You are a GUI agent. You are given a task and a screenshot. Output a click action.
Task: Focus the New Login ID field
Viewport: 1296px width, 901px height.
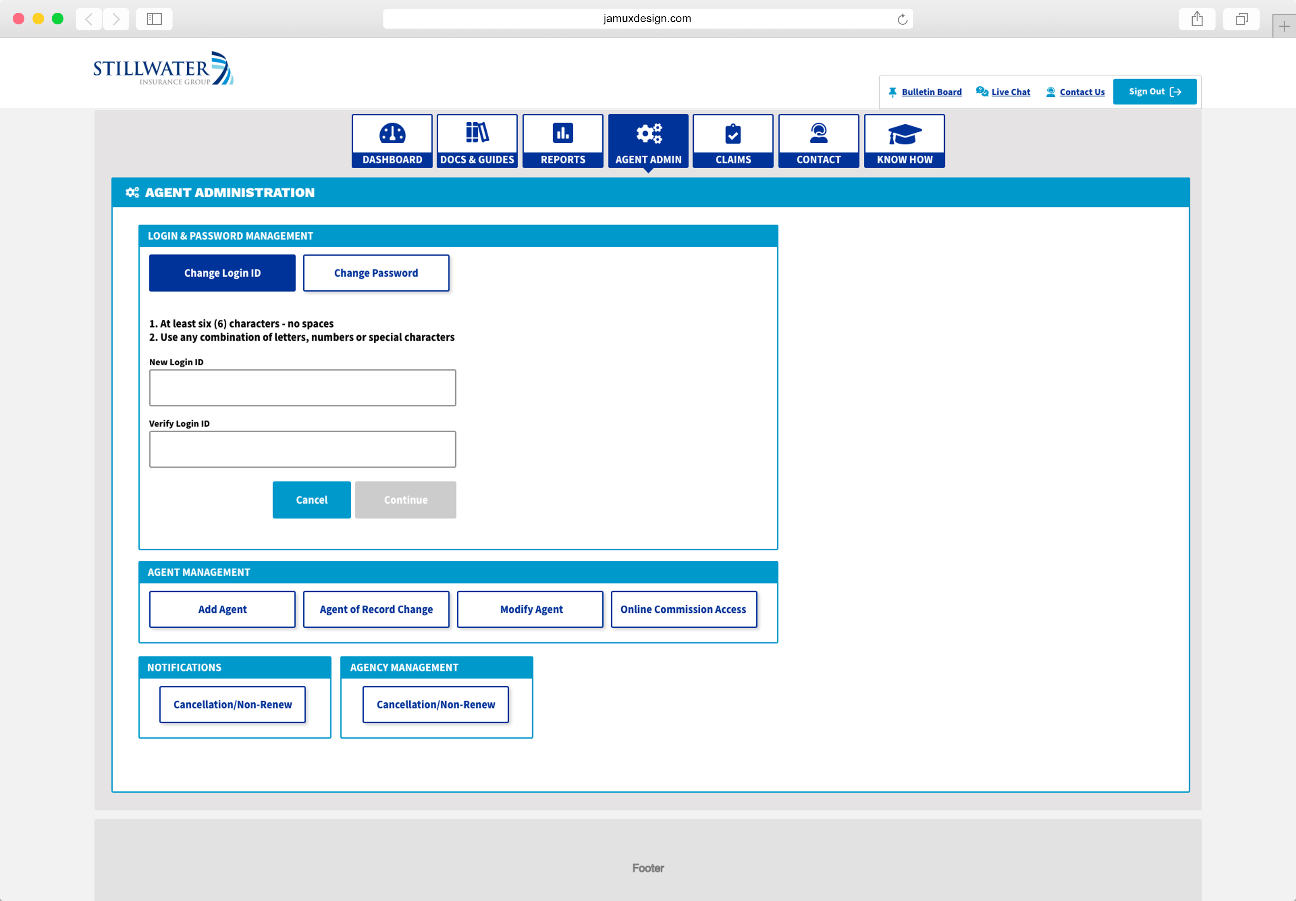point(303,388)
